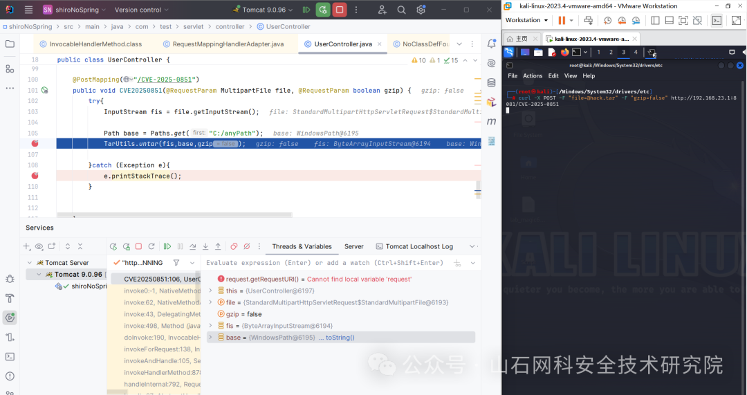The image size is (747, 395).
Task: Switch to Kali workspace 1
Action: coord(599,52)
